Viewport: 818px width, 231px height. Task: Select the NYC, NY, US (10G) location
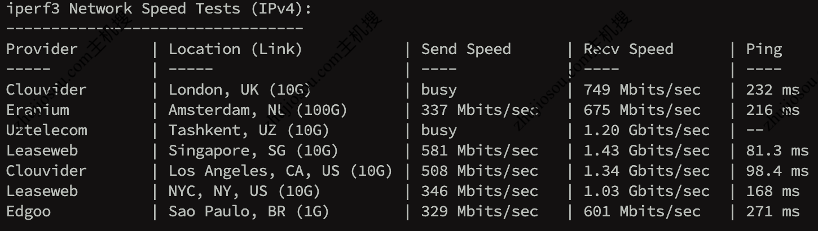pyautogui.click(x=244, y=192)
